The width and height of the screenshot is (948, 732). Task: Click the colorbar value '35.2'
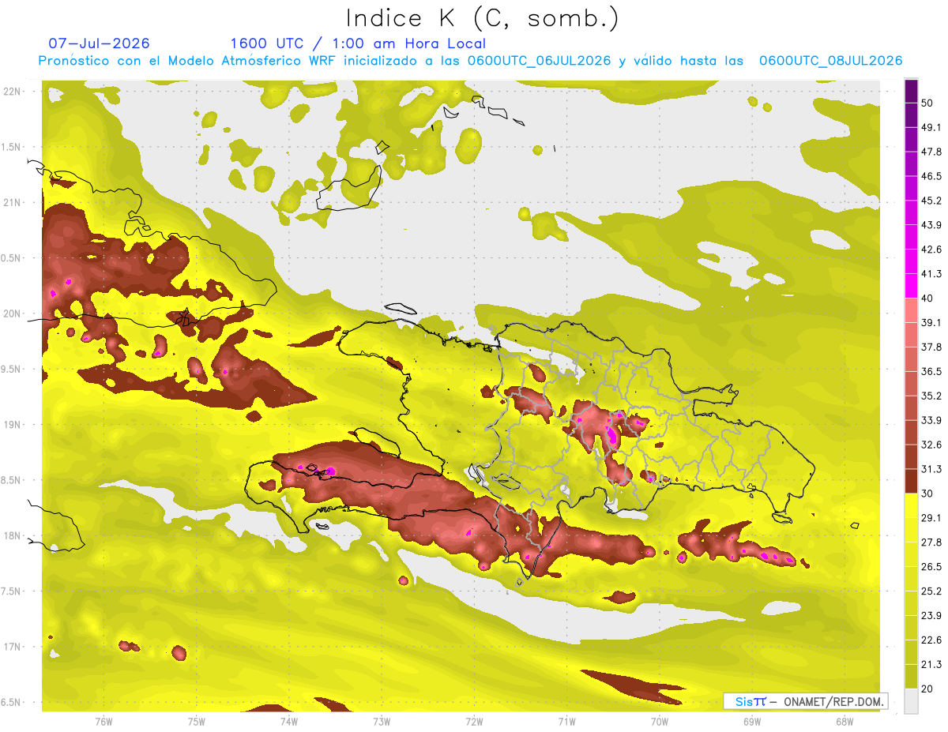pyautogui.click(x=931, y=396)
